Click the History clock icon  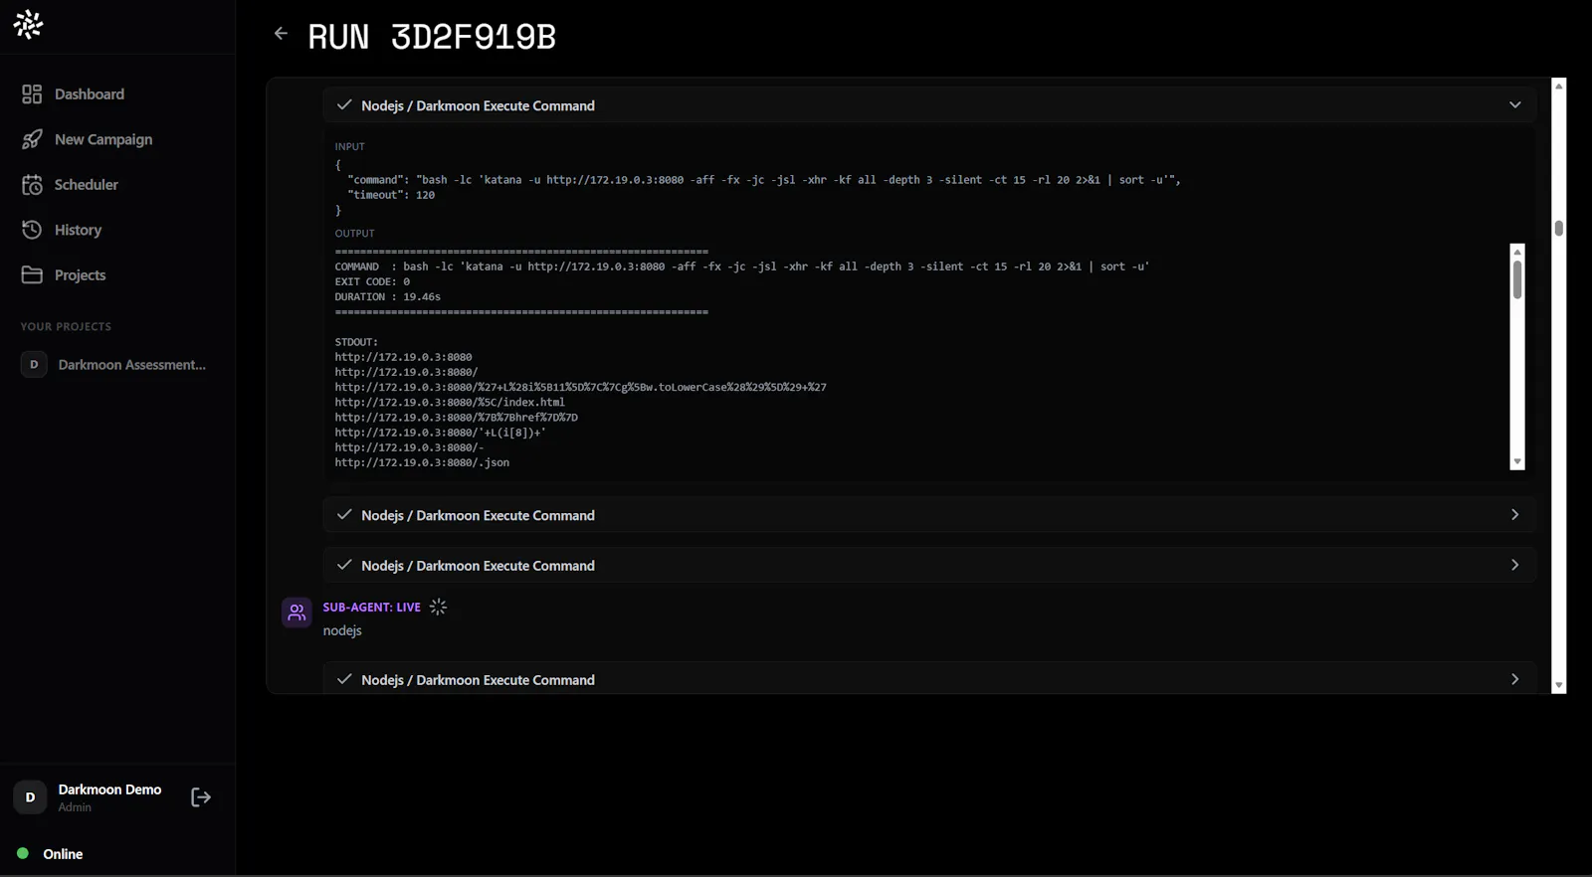click(x=32, y=230)
